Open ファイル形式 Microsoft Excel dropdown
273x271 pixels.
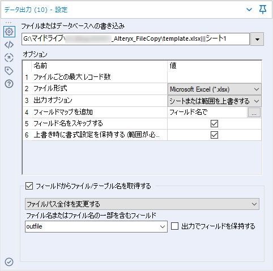point(215,89)
